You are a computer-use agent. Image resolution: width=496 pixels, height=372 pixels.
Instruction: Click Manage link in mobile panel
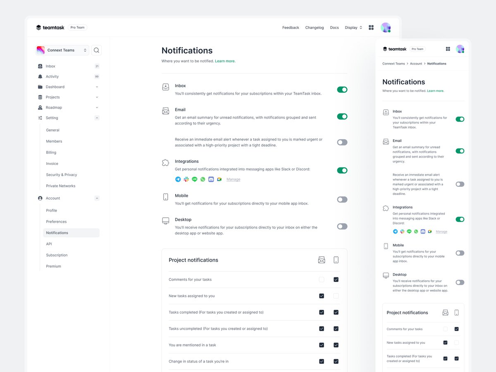click(x=441, y=231)
